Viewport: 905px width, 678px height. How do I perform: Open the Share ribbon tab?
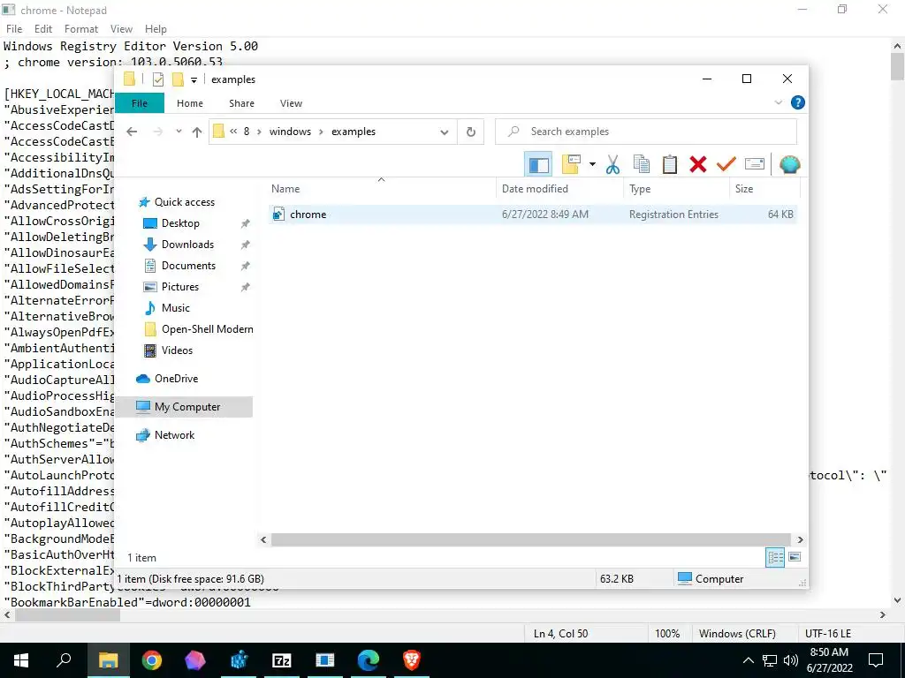241,103
